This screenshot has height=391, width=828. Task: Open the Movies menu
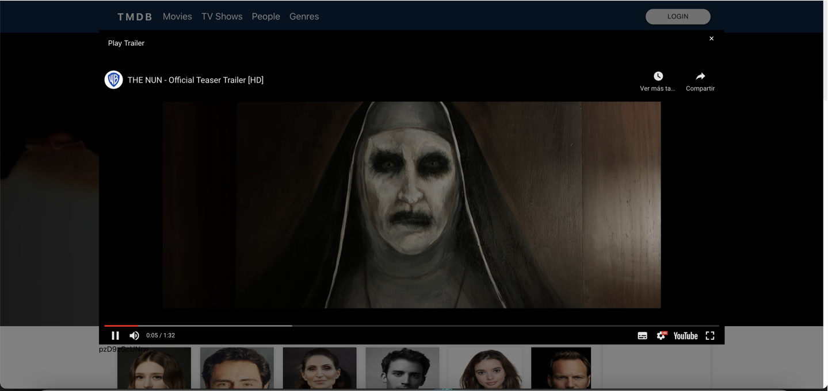tap(177, 17)
